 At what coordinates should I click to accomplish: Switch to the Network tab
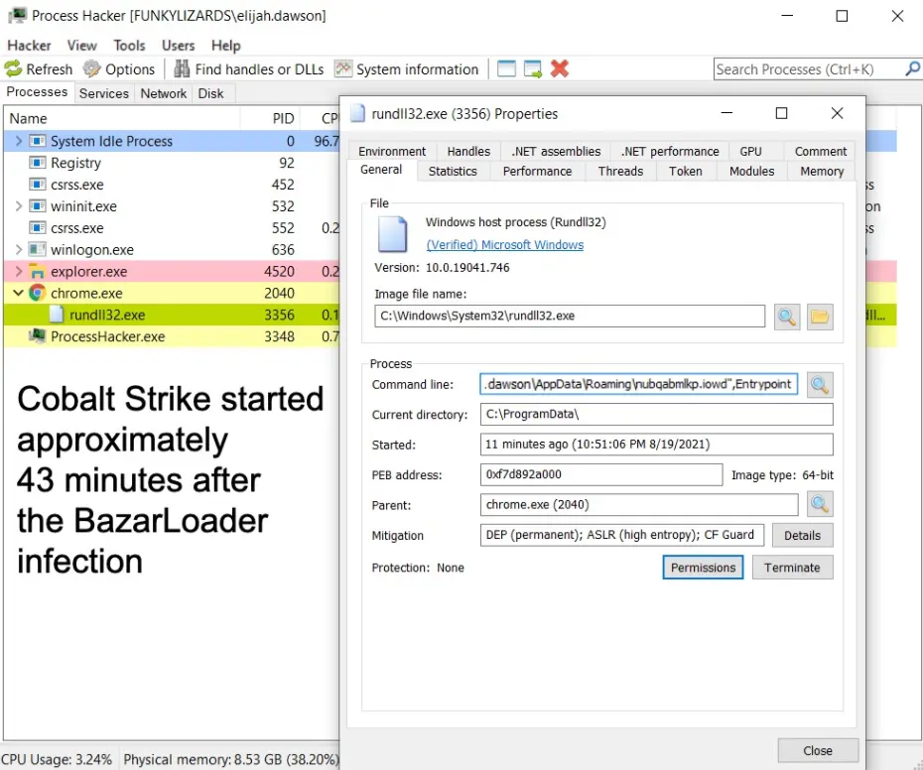pyautogui.click(x=163, y=93)
